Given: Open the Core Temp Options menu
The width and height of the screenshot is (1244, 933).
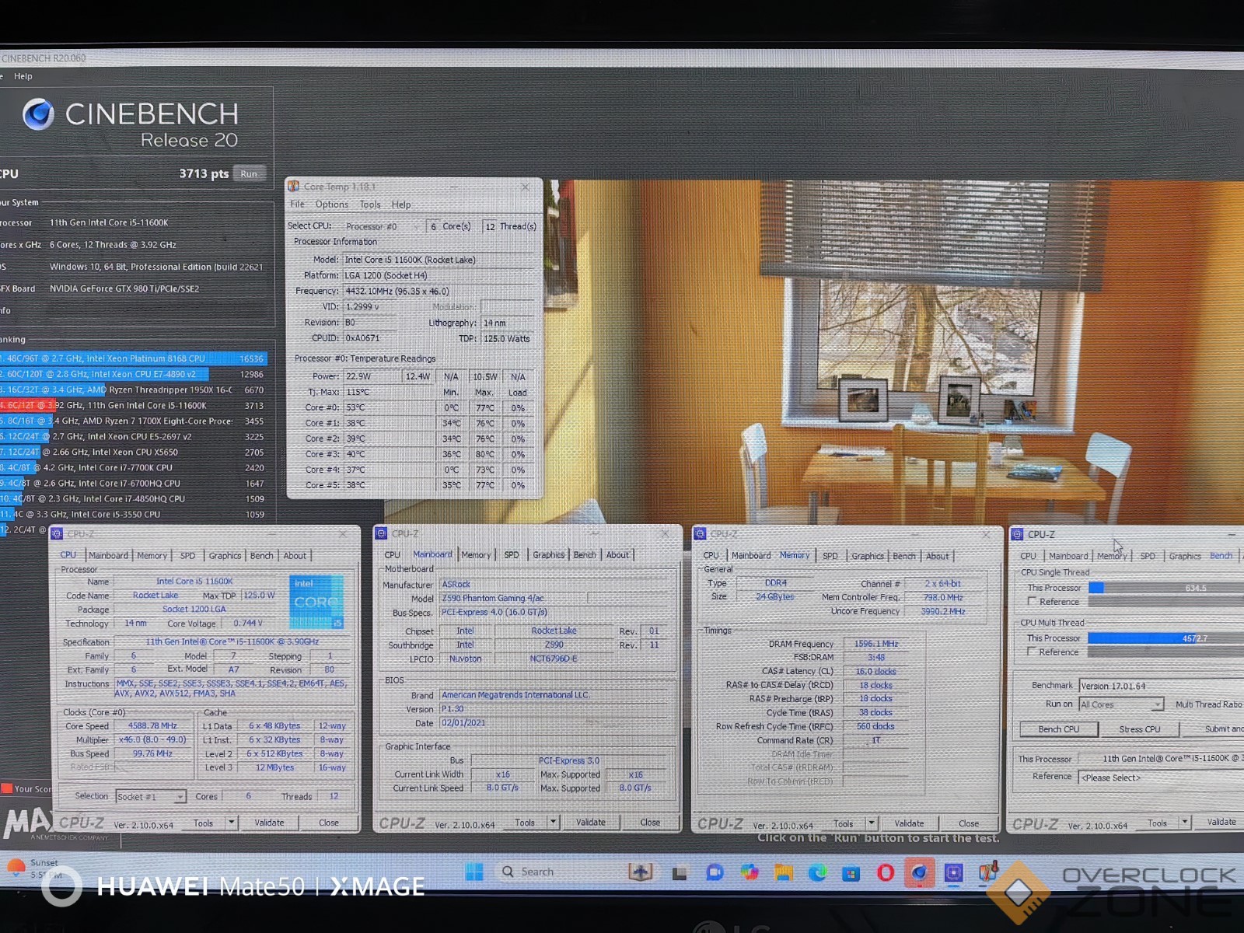Looking at the screenshot, I should coord(332,204).
